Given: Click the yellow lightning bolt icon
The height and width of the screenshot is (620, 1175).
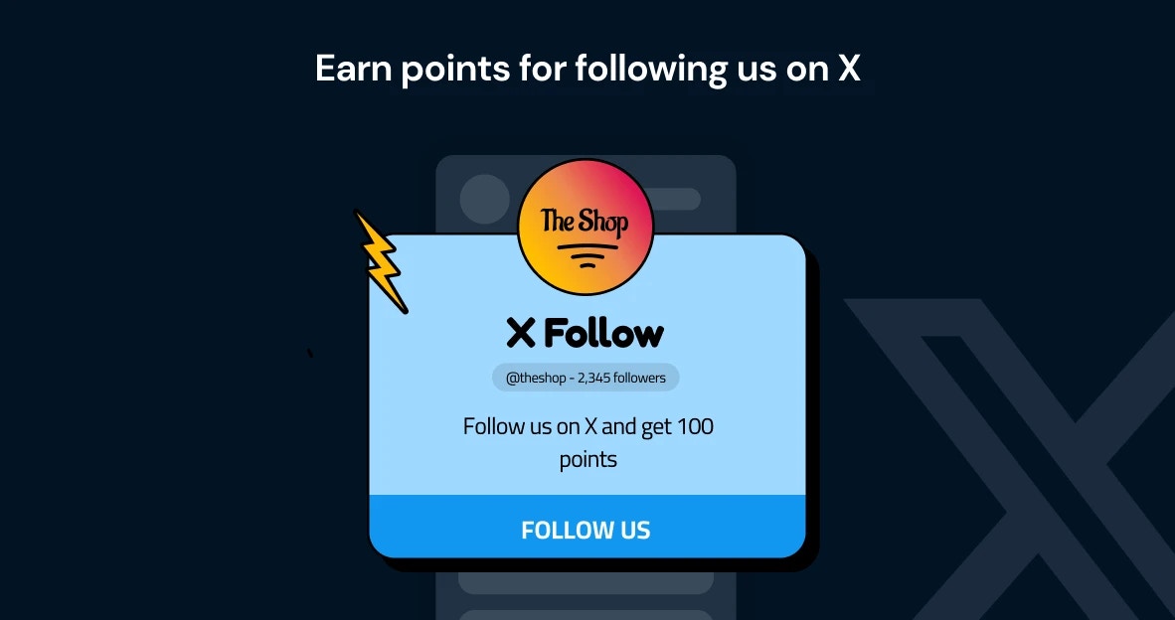Looking at the screenshot, I should click(381, 260).
